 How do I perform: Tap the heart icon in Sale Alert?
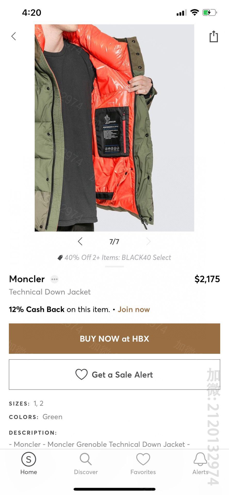(x=81, y=374)
